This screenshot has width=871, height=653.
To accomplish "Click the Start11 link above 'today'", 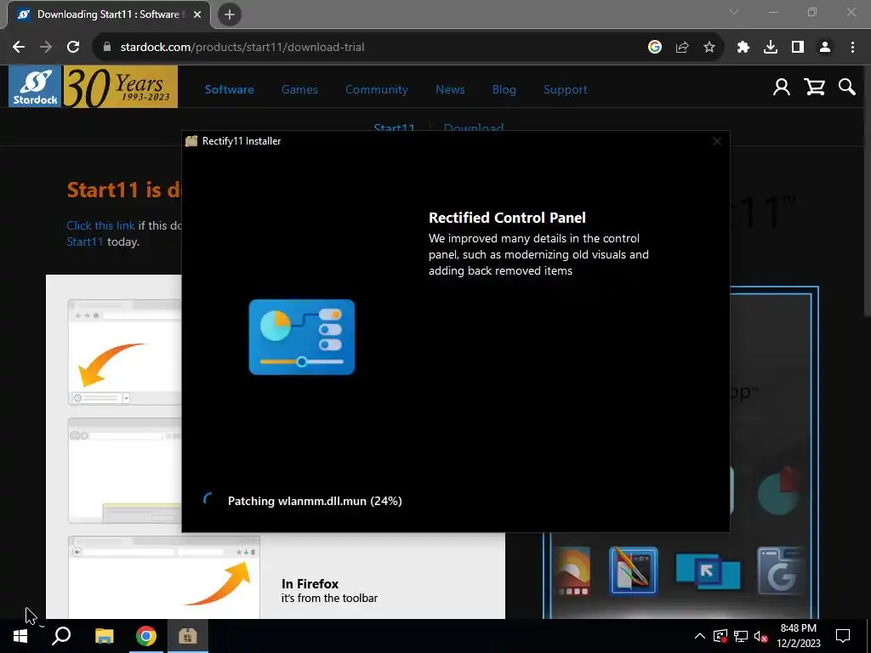I will tap(84, 241).
